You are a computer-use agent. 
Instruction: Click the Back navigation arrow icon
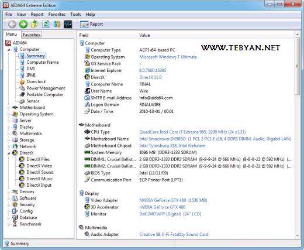[12, 25]
